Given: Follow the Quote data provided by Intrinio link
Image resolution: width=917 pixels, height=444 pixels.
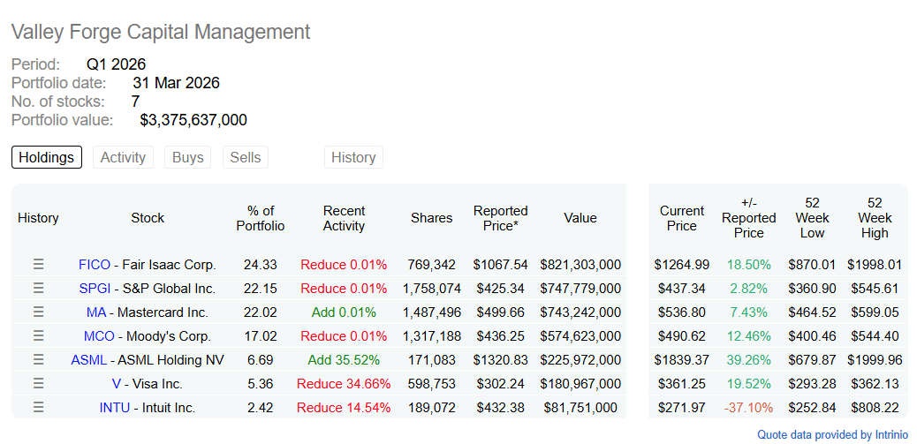Looking at the screenshot, I should [x=833, y=434].
